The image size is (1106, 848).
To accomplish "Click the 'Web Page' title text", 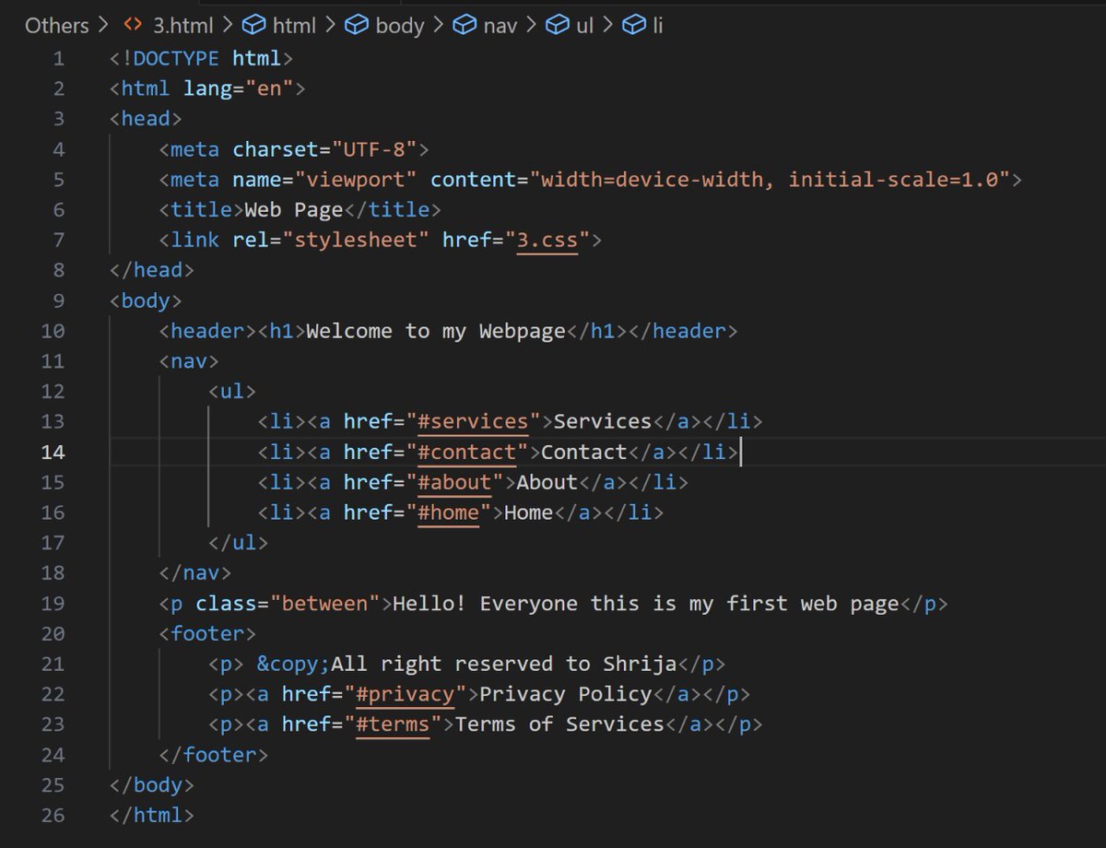I will pos(294,209).
